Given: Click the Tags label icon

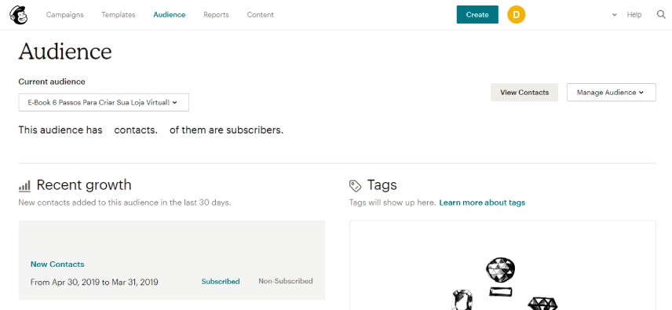Looking at the screenshot, I should coord(355,186).
